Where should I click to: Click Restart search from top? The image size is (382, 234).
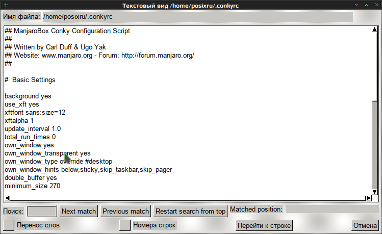tap(190, 211)
